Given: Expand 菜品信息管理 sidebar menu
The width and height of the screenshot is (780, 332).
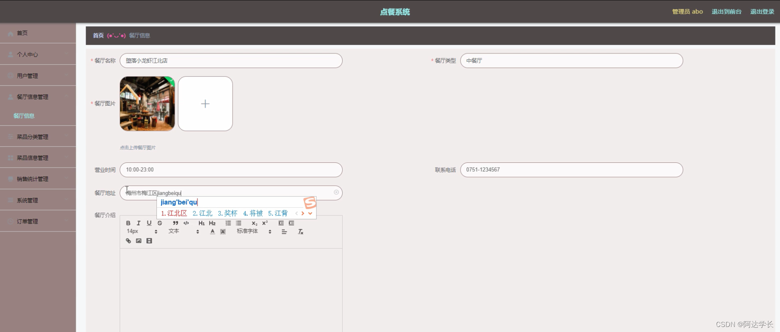Looking at the screenshot, I should click(38, 158).
